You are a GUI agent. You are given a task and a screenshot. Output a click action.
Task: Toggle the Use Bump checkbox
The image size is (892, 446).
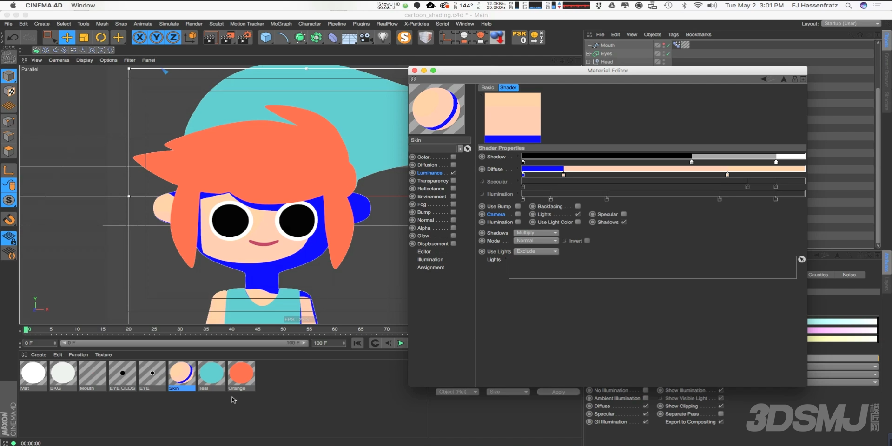(518, 206)
